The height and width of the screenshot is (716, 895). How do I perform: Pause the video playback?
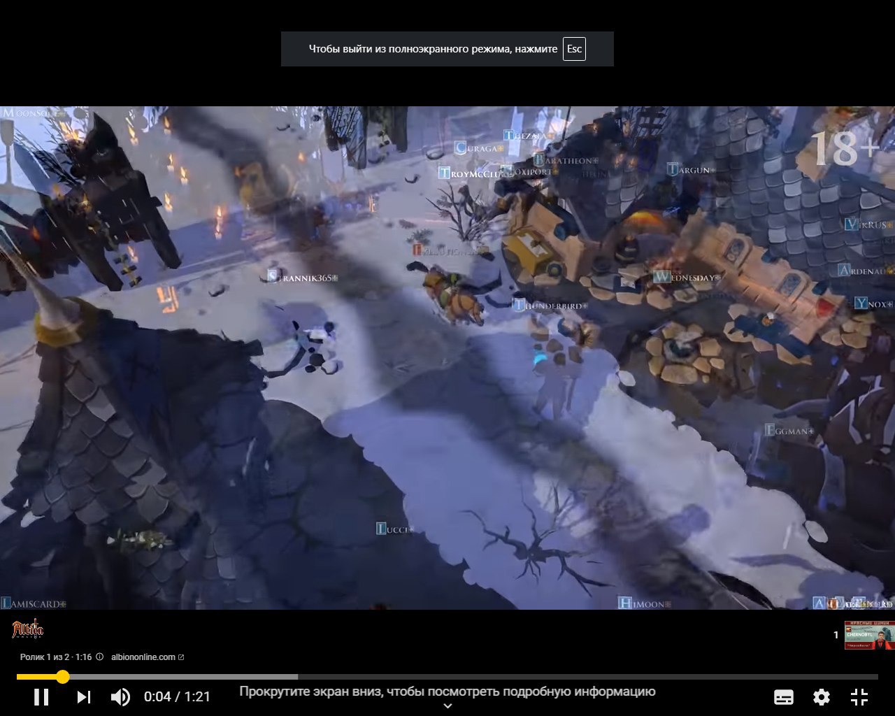pyautogui.click(x=41, y=696)
